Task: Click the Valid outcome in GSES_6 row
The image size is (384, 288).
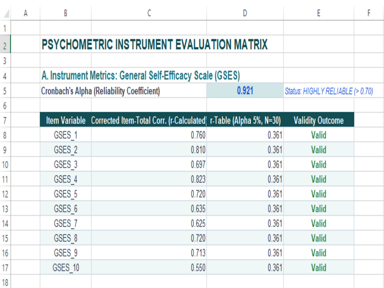Action: coord(319,209)
